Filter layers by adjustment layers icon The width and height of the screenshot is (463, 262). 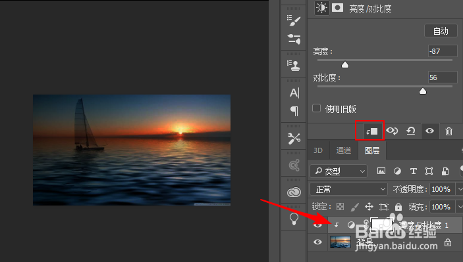tap(397, 171)
